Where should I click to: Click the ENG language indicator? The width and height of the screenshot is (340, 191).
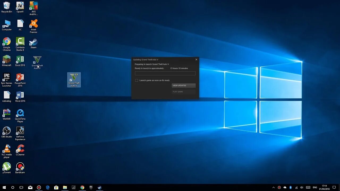(x=315, y=187)
